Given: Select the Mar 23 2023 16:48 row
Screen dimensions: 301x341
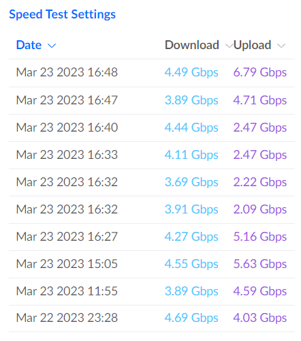Looking at the screenshot, I should point(152,73).
